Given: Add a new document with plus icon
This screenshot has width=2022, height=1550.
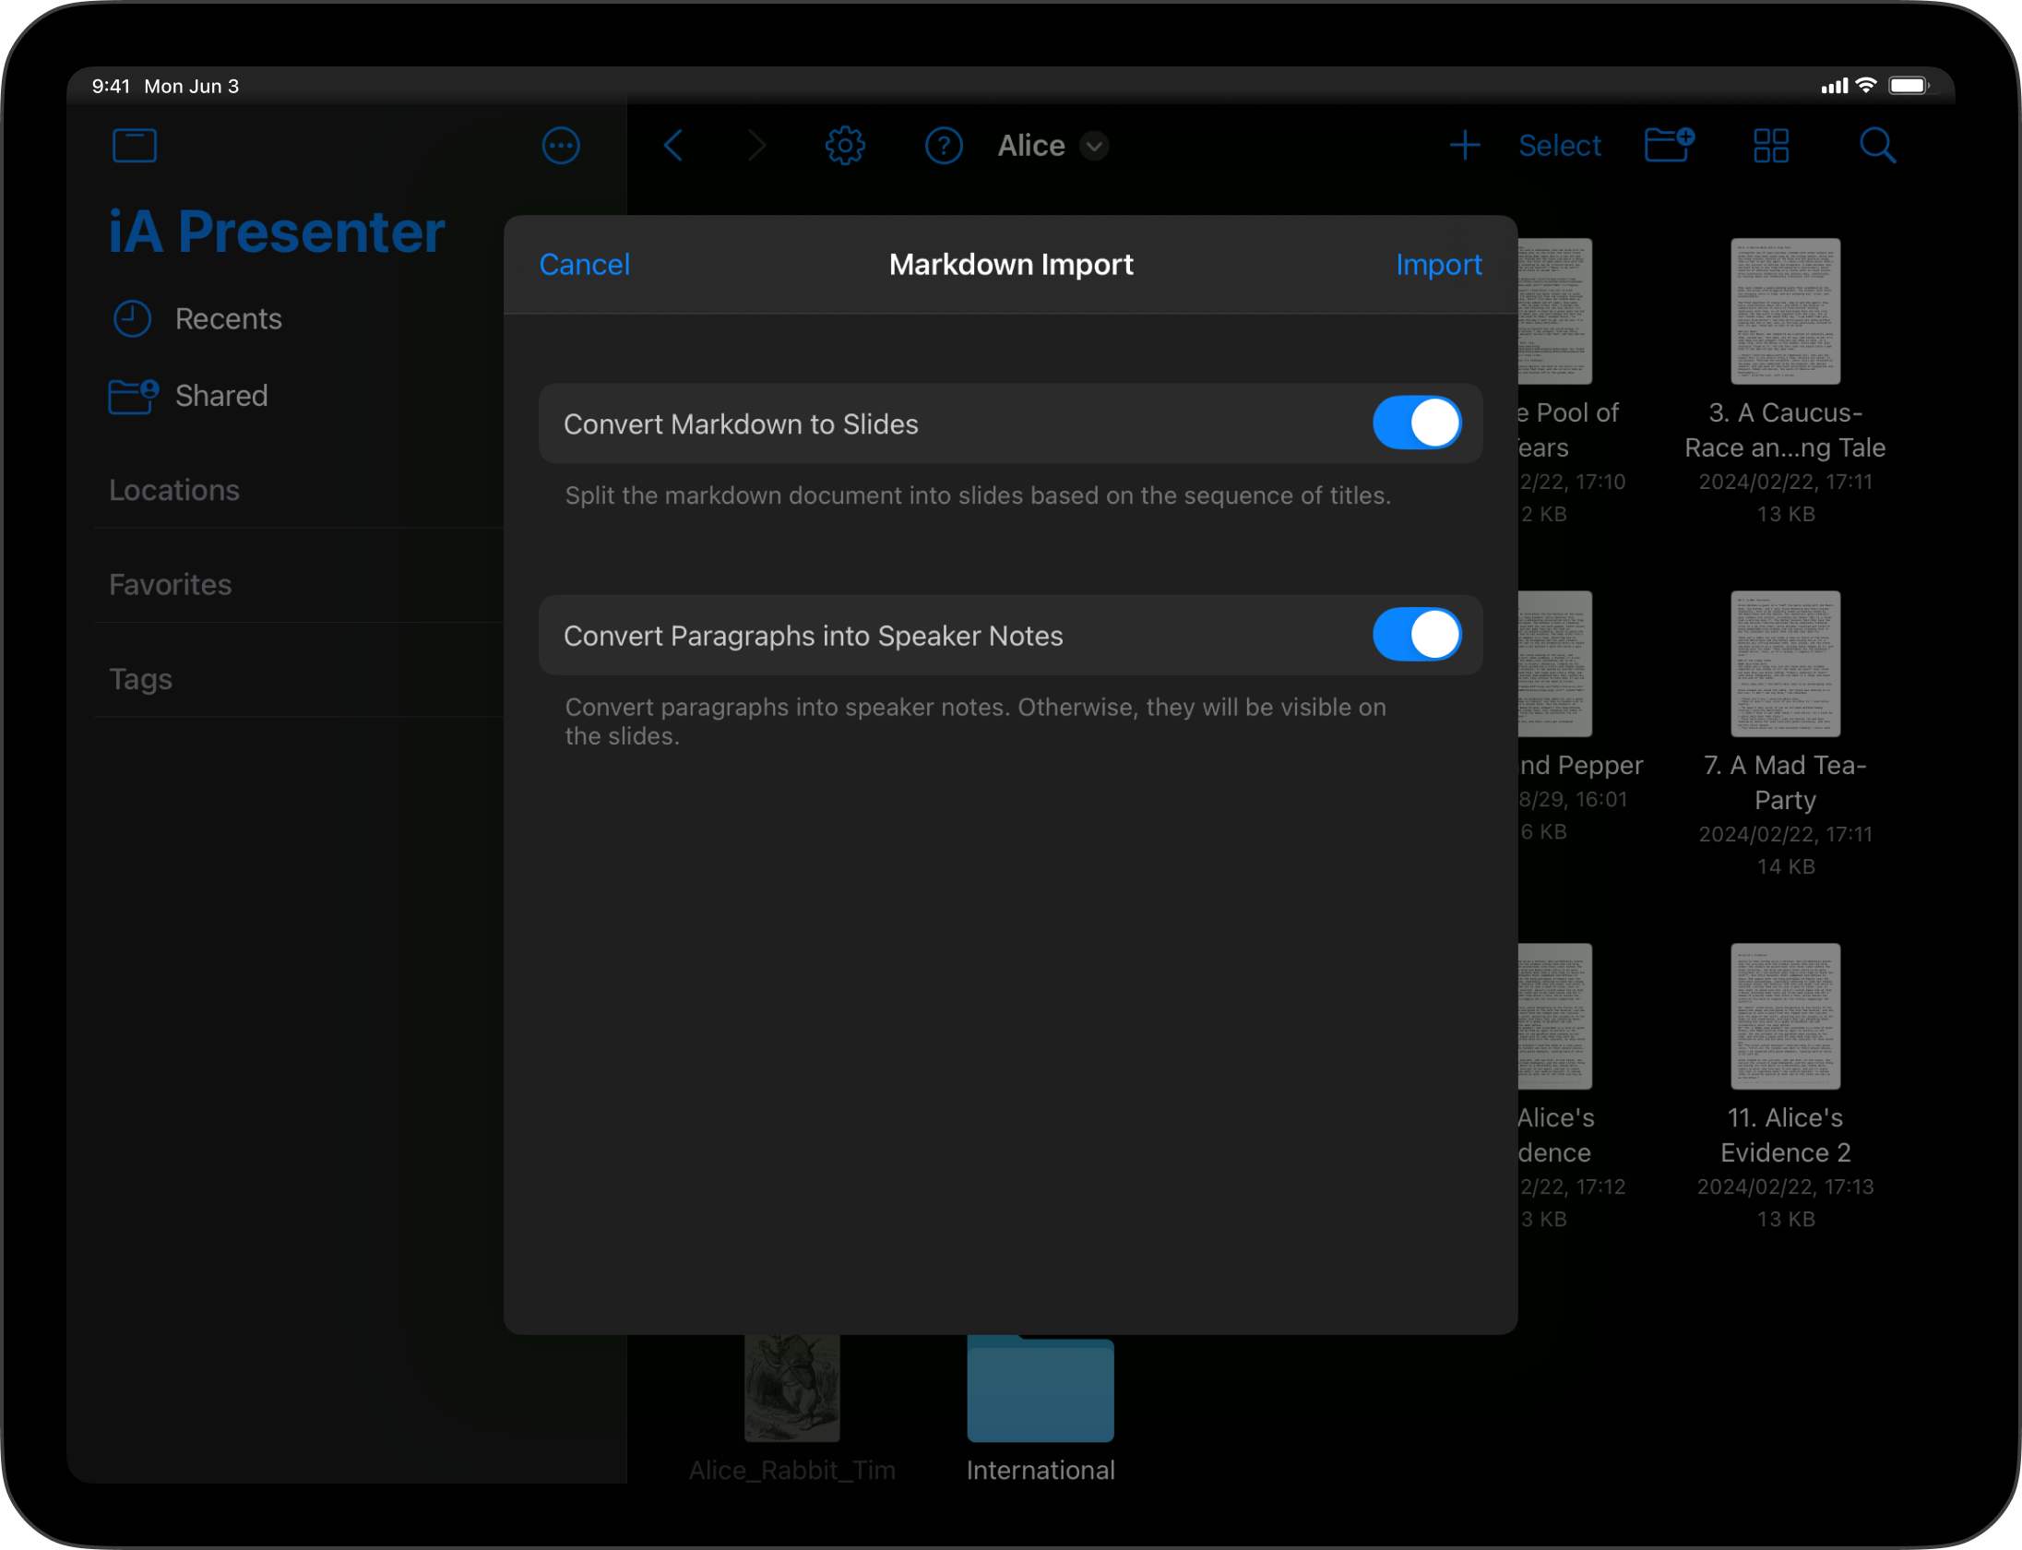Looking at the screenshot, I should click(x=1465, y=146).
